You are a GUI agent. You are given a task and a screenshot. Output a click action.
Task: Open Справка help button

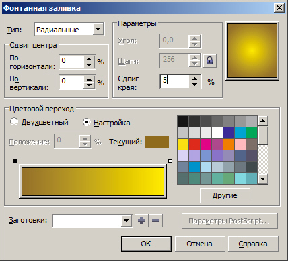[x=253, y=244]
